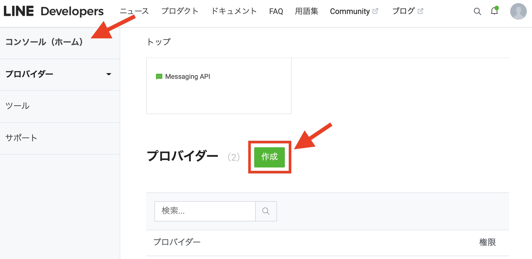Viewport: 532px width, 259px height.
Task: Open the Messaging API card
Action: click(x=219, y=86)
